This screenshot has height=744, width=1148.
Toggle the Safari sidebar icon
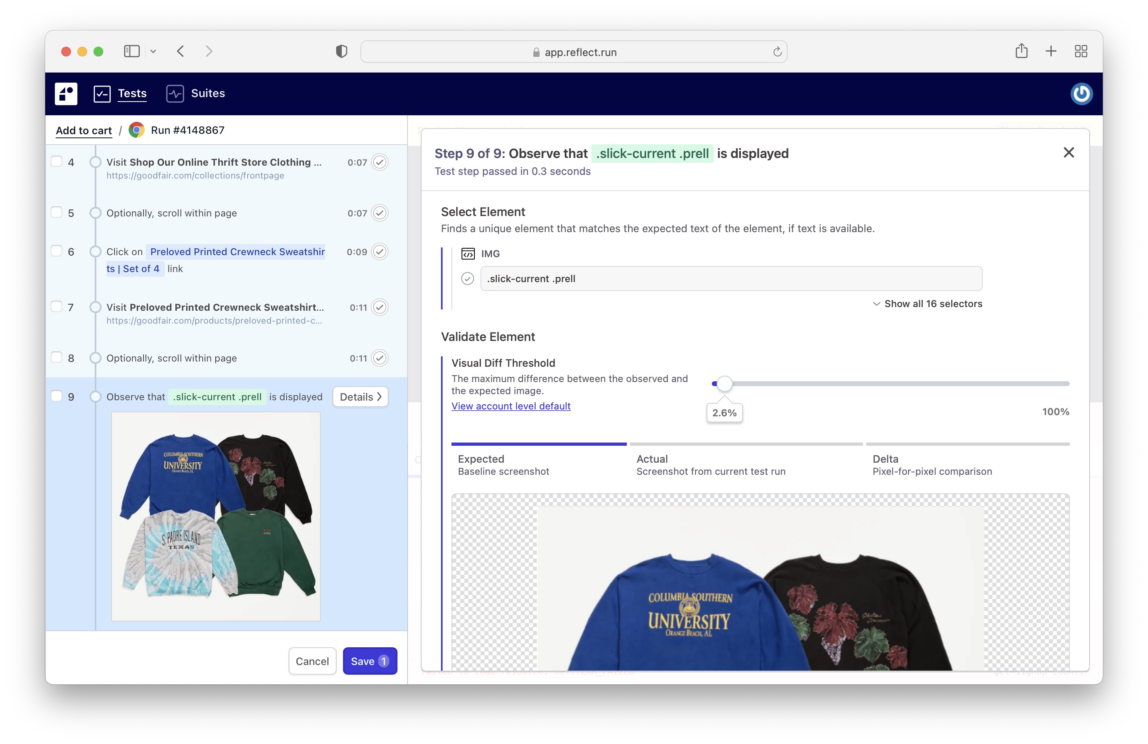tap(131, 52)
